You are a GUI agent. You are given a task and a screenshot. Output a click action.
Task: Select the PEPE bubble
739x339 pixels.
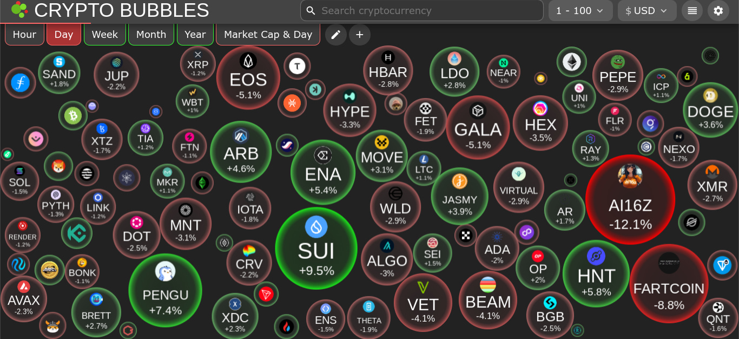618,75
